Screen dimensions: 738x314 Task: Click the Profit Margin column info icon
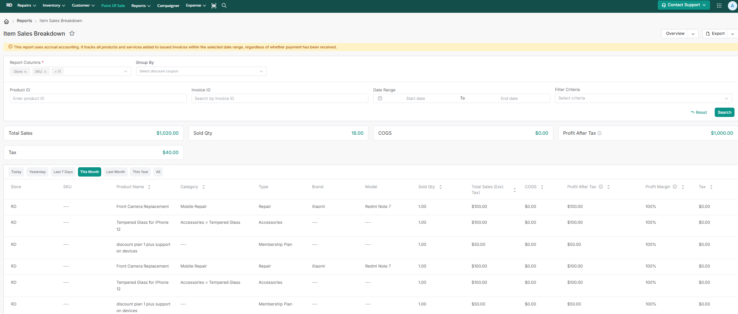(675, 187)
